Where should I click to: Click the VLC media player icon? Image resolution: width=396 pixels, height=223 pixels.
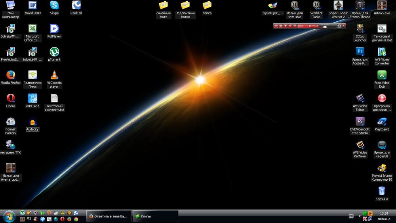point(54,75)
